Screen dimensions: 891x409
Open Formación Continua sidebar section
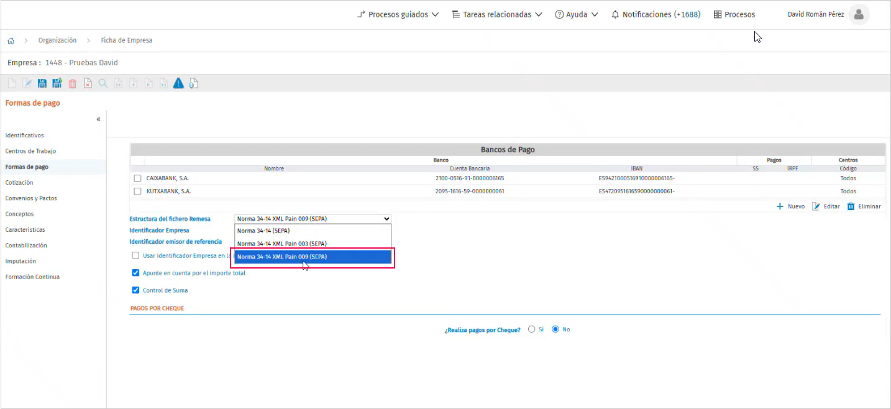pyautogui.click(x=32, y=277)
